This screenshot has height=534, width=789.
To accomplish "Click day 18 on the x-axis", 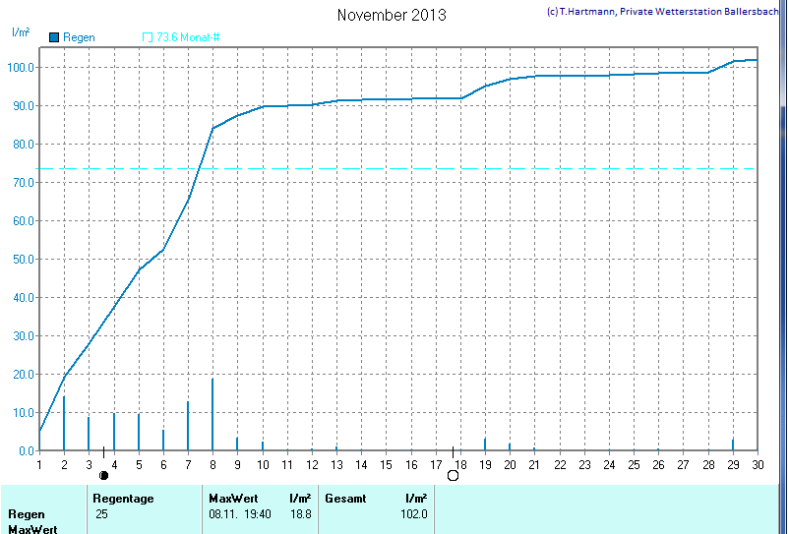I will tap(460, 465).
